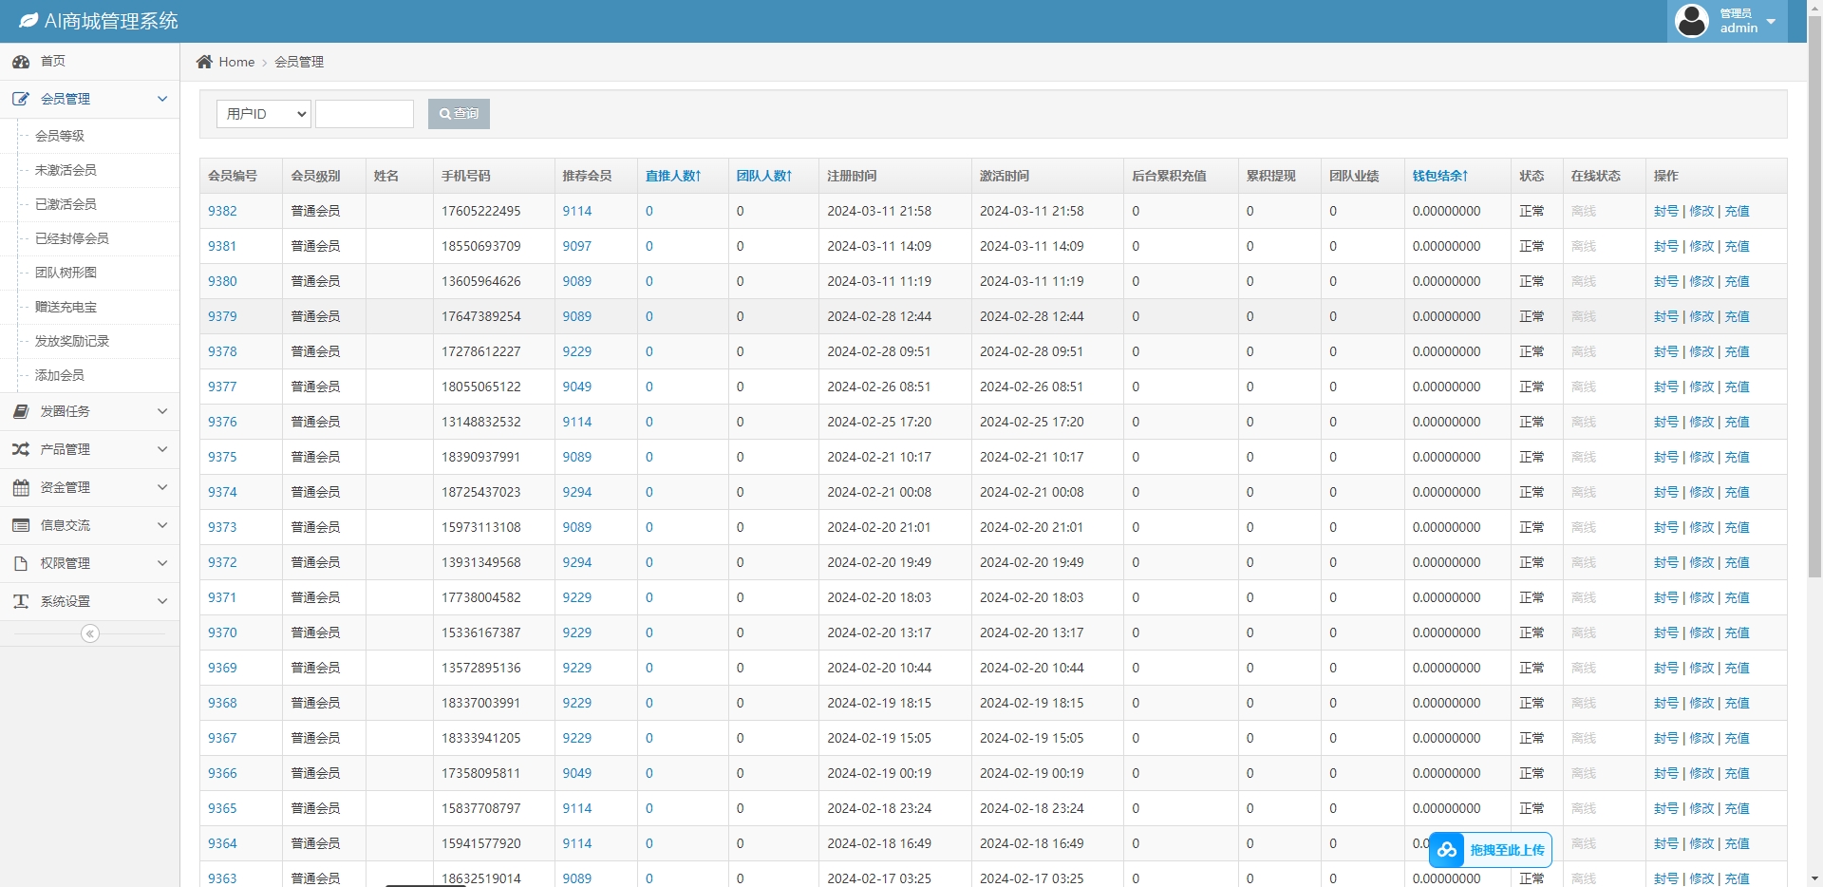Screen dimensions: 1823x887
Task: Click the file icon beside 权限管理
Action: 21,563
